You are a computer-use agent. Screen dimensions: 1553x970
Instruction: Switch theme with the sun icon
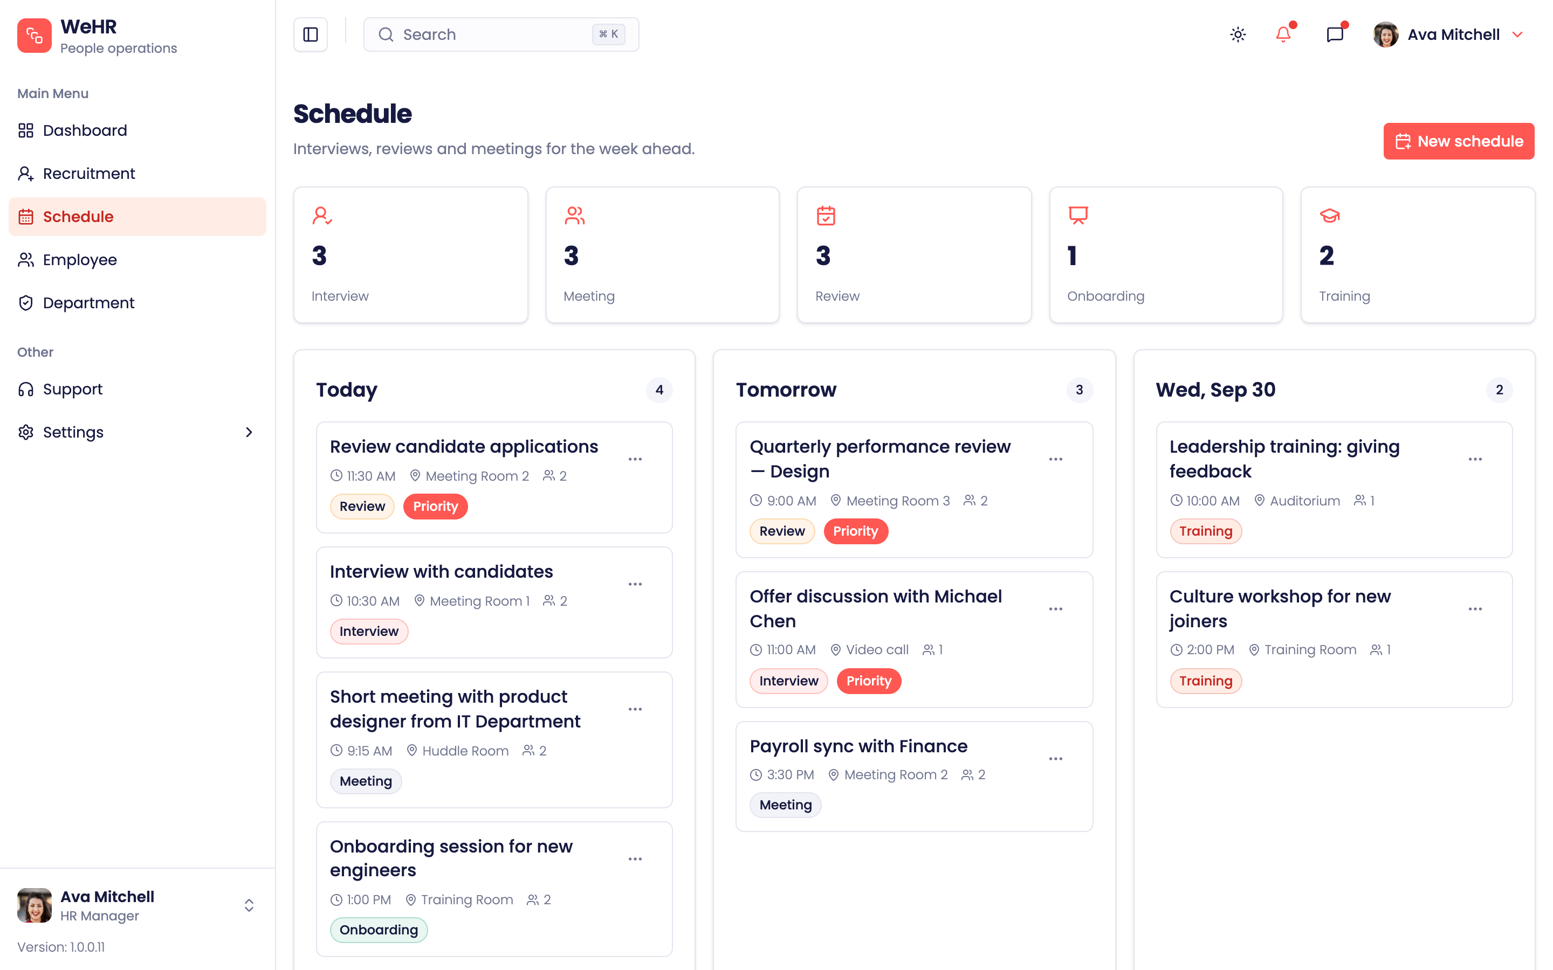[x=1238, y=34]
